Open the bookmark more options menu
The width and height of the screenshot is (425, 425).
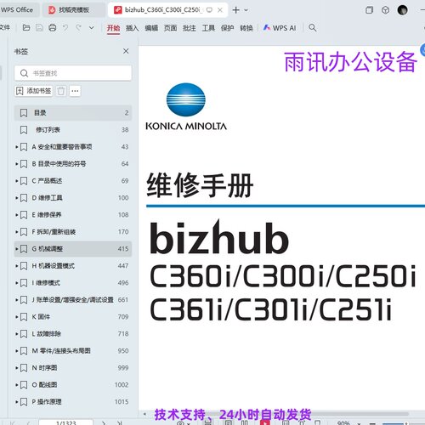point(75,91)
